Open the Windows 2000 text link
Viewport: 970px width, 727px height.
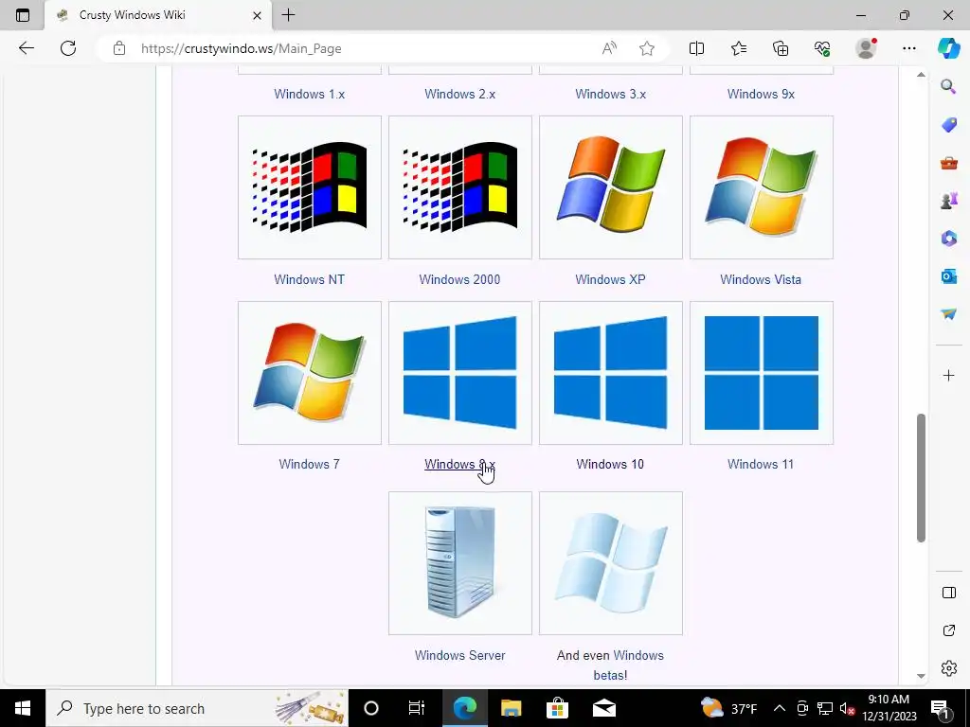pyautogui.click(x=459, y=279)
